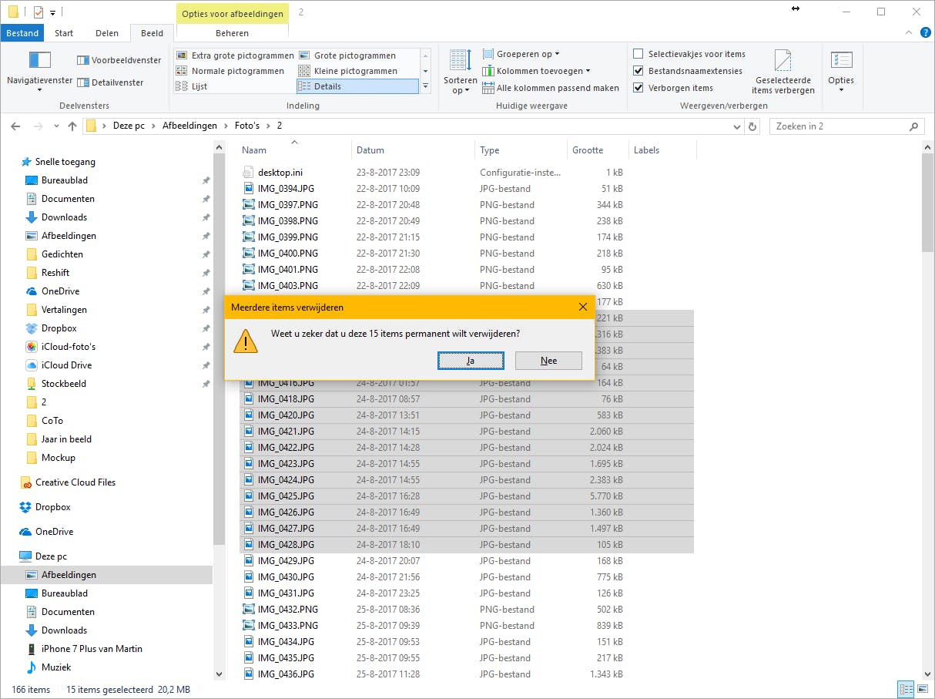Switch to details view in status bar

[906, 689]
